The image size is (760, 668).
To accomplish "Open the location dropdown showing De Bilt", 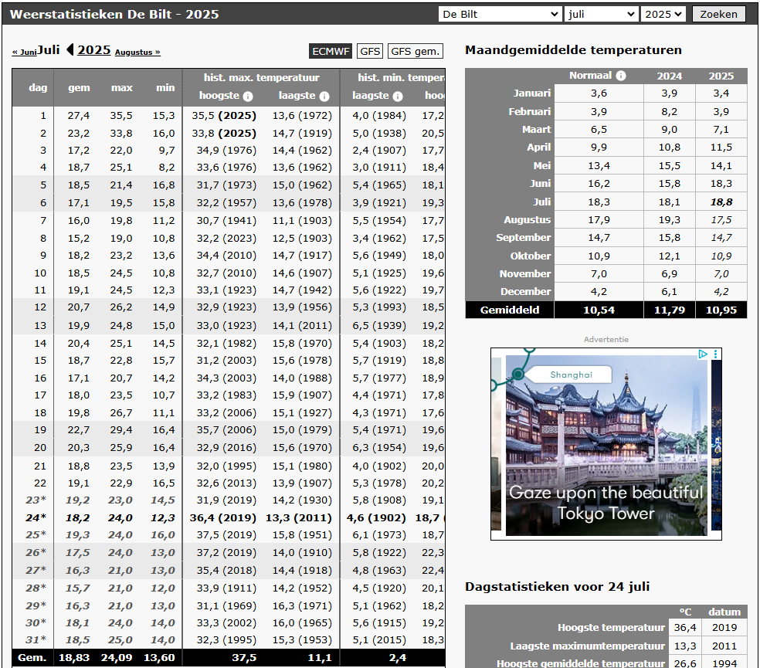I will pyautogui.click(x=500, y=14).
